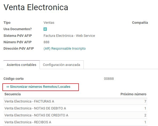This screenshot has width=158, height=126.
Task: Toggle the Usa Documentos checkbox
Action: [45, 29]
